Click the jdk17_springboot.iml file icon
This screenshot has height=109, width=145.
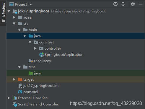pyautogui.click(x=20, y=86)
